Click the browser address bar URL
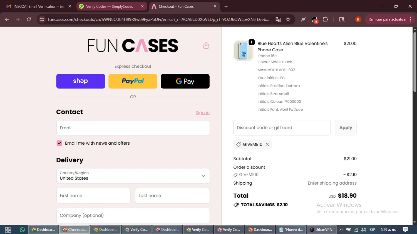The width and height of the screenshot is (417, 234). (x=158, y=19)
